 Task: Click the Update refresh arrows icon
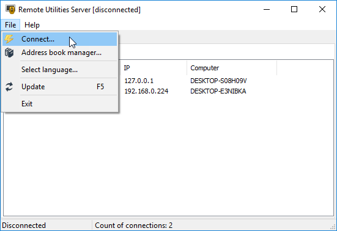tap(9, 87)
